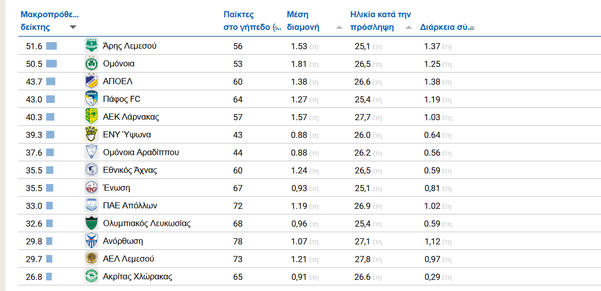Click the ΑΕΚ Λάρνακας yellow crest
The image size is (601, 291).
(91, 117)
